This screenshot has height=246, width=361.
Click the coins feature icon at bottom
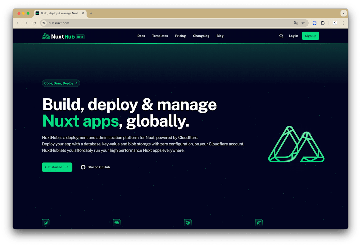click(117, 223)
